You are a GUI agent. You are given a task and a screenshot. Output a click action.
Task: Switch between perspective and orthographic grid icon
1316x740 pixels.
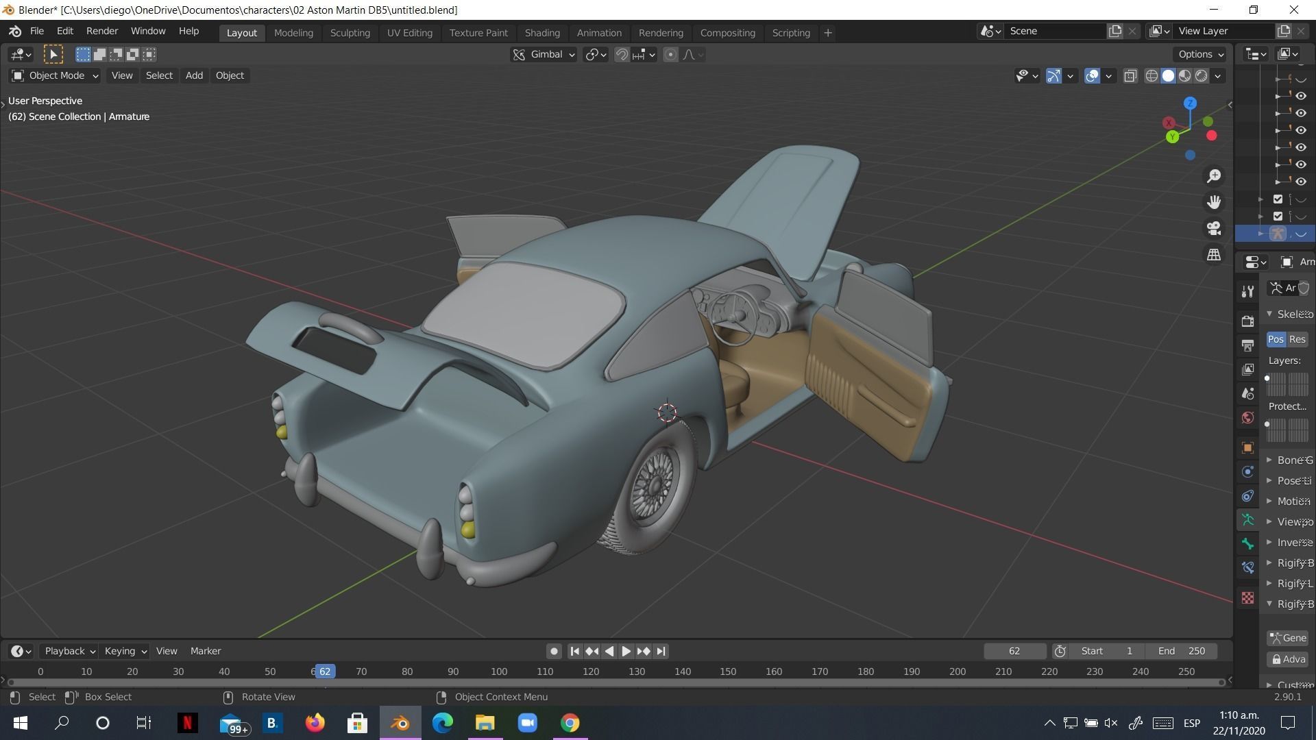point(1214,254)
